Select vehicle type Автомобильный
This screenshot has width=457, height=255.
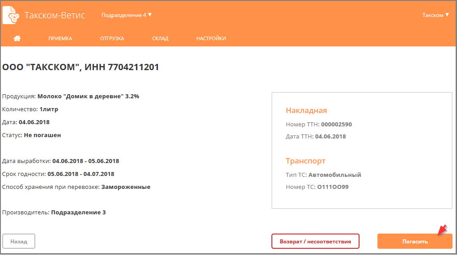[x=335, y=175]
